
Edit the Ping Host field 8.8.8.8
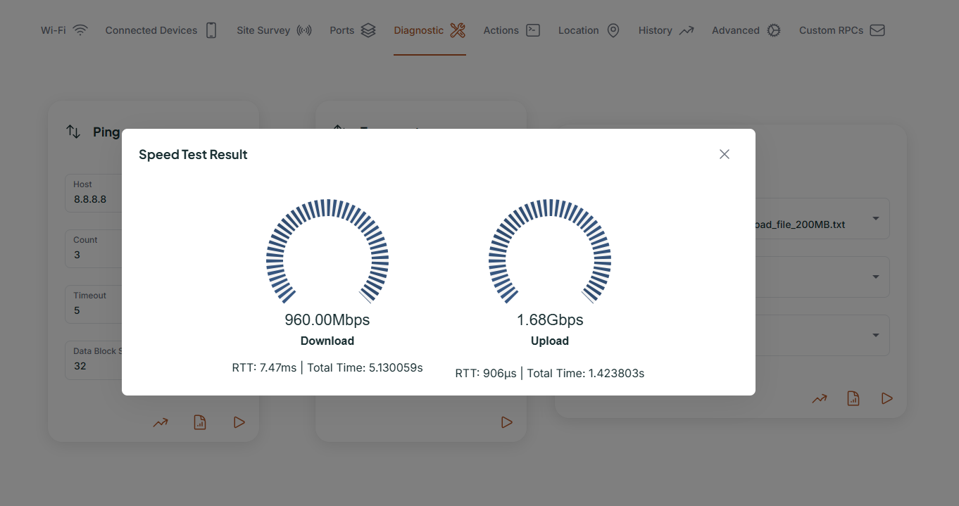pos(94,193)
